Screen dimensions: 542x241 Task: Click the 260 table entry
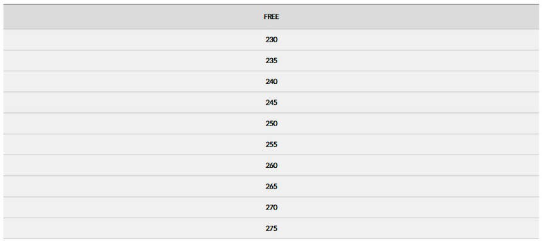click(x=272, y=165)
